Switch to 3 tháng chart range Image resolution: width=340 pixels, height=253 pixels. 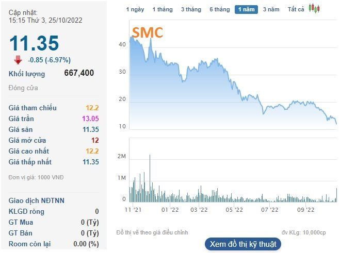[x=191, y=9]
